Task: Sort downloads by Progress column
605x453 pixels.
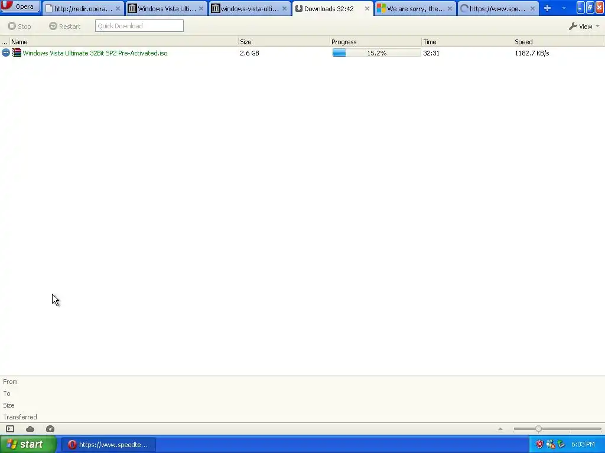Action: tap(375, 42)
